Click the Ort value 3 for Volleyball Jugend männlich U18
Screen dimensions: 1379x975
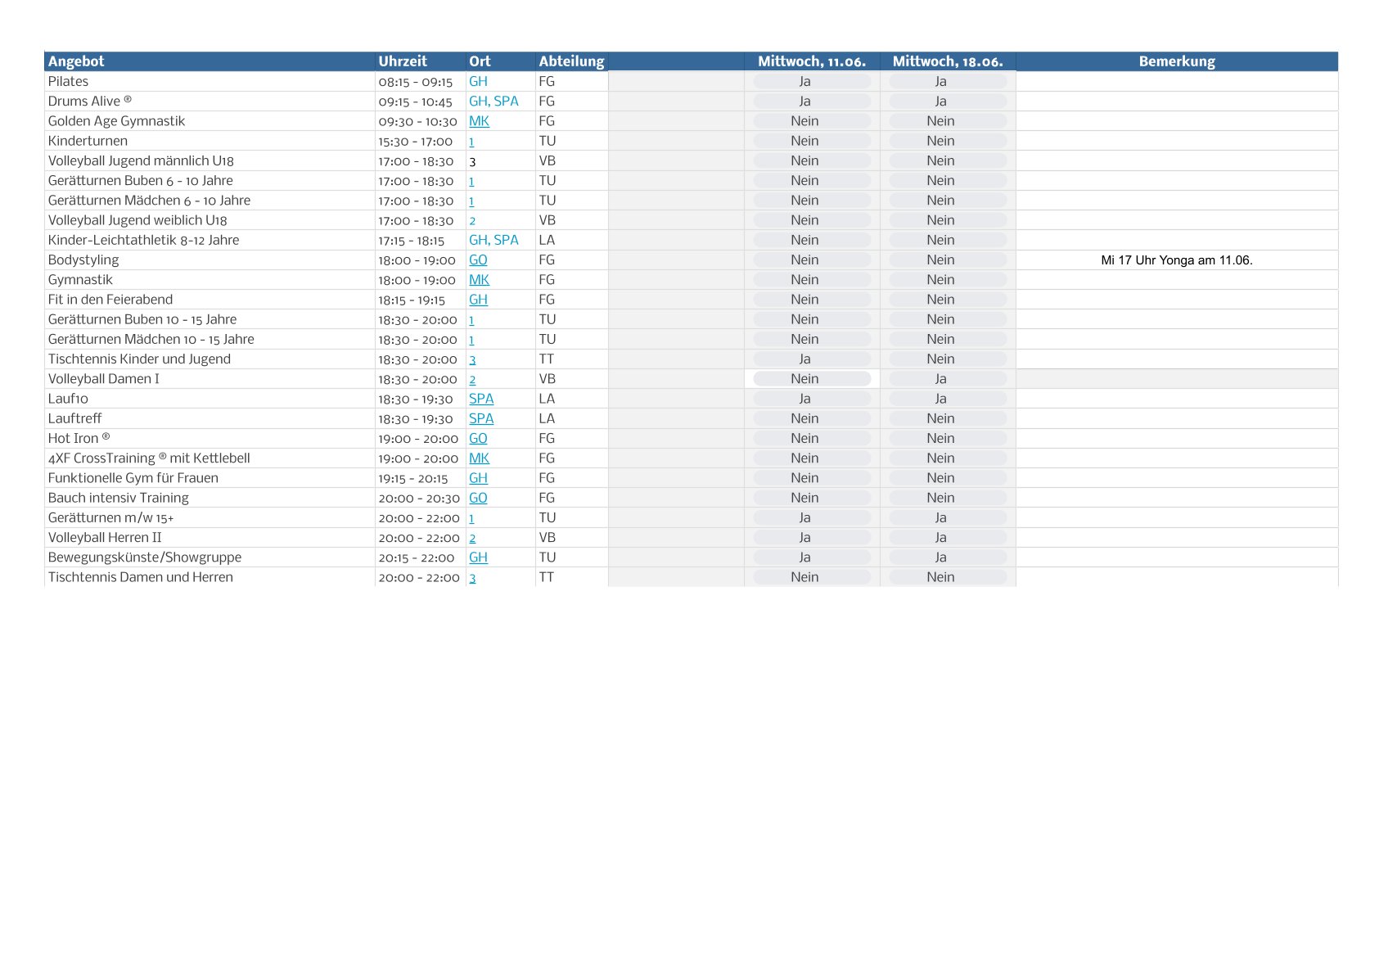click(472, 161)
